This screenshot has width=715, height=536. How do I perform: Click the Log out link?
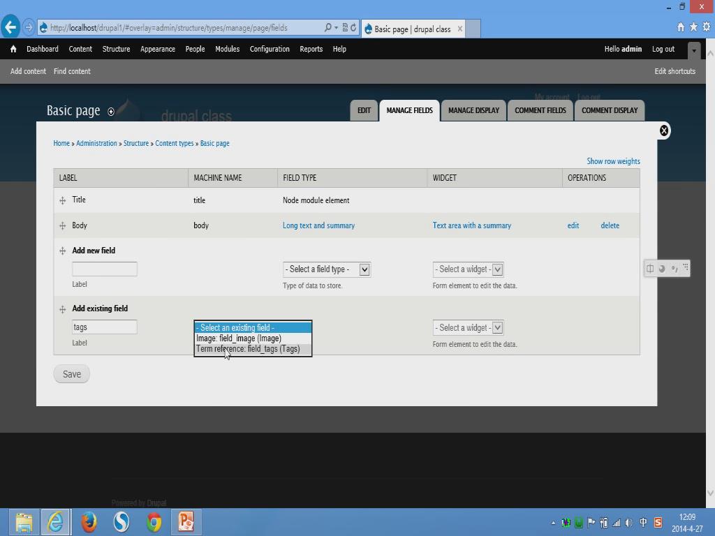click(x=663, y=49)
